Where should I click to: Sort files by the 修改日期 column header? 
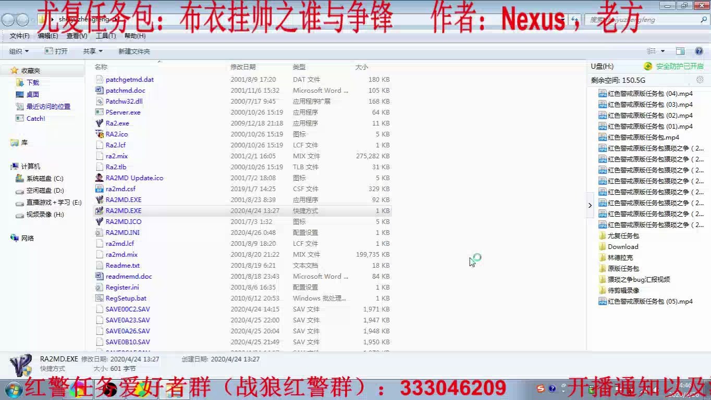(243, 67)
